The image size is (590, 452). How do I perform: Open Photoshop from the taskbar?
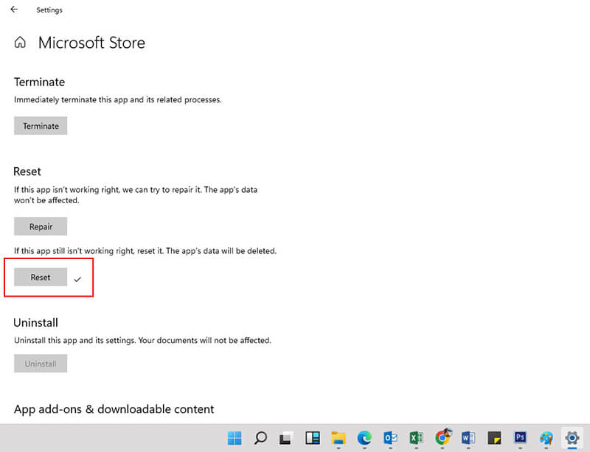point(520,438)
